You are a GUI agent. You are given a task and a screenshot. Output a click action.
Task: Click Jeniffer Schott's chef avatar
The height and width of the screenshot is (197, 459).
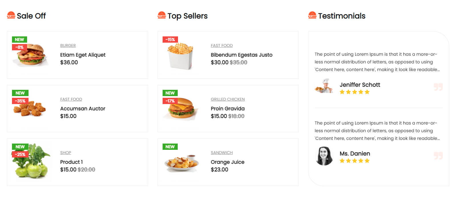324,86
